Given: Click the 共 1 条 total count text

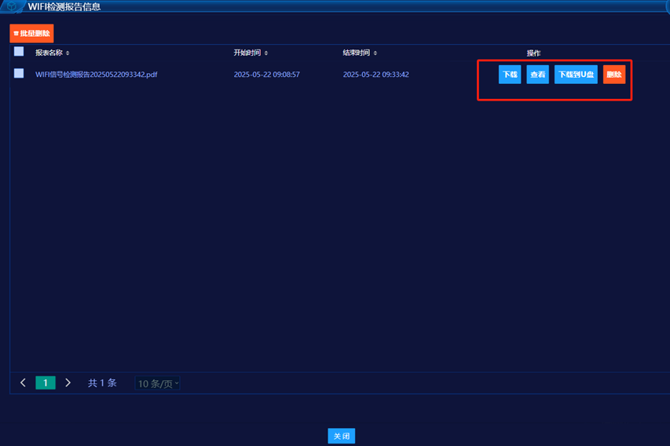Looking at the screenshot, I should point(102,382).
